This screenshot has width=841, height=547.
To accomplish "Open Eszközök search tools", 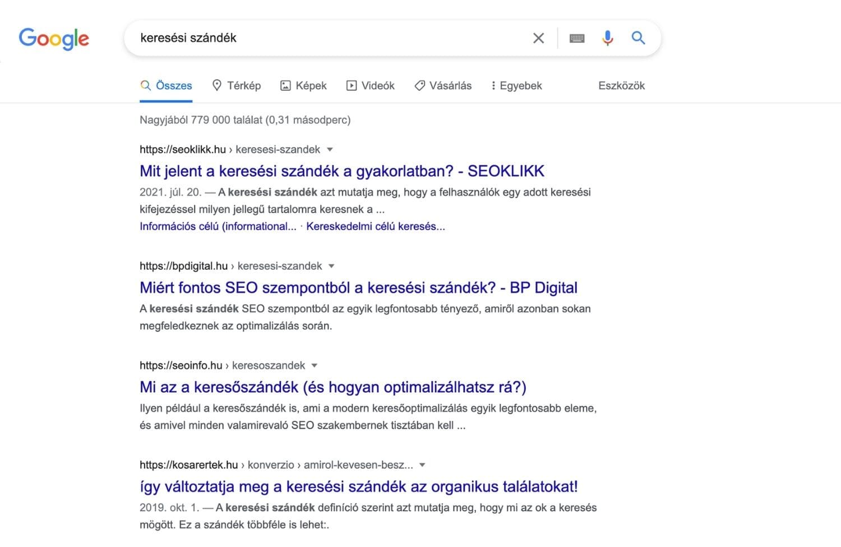I will [x=621, y=85].
